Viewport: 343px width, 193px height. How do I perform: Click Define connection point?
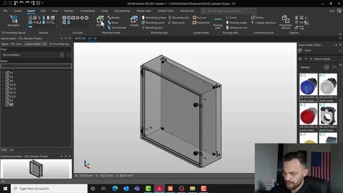tap(257, 18)
